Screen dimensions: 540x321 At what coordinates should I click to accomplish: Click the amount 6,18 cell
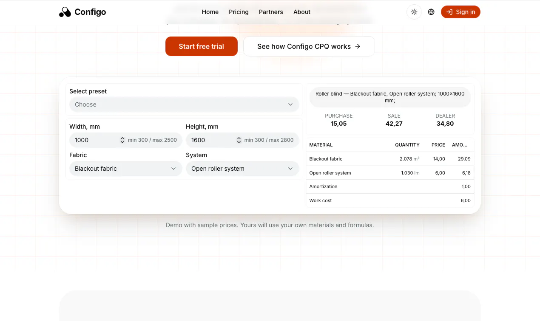(x=466, y=173)
